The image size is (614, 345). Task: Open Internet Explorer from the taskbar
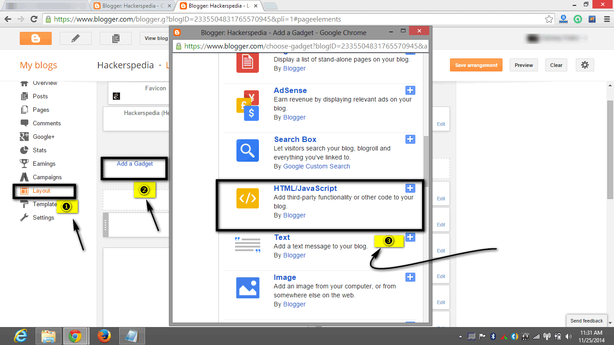tap(20, 336)
